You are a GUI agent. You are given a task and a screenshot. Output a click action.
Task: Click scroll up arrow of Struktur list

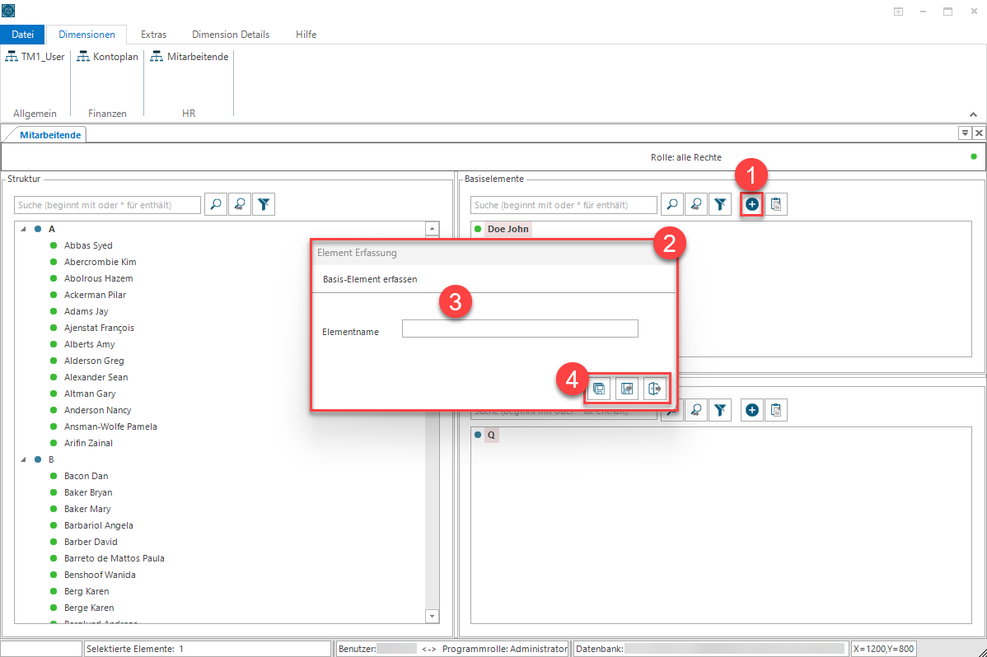(432, 229)
